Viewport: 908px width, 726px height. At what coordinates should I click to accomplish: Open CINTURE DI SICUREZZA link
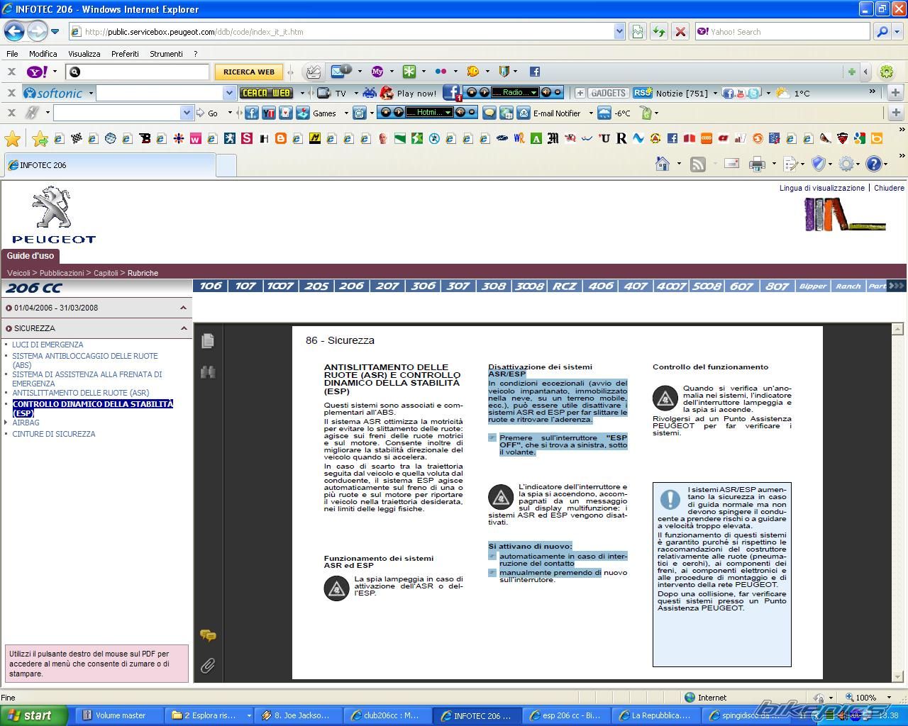tap(54, 434)
